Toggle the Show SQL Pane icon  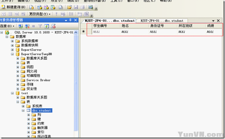(x=17, y=14)
